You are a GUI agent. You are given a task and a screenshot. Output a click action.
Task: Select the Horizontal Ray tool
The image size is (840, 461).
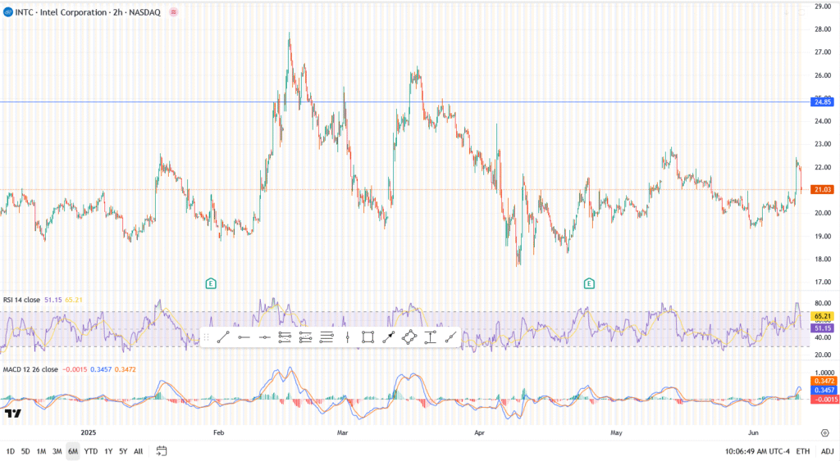[244, 337]
